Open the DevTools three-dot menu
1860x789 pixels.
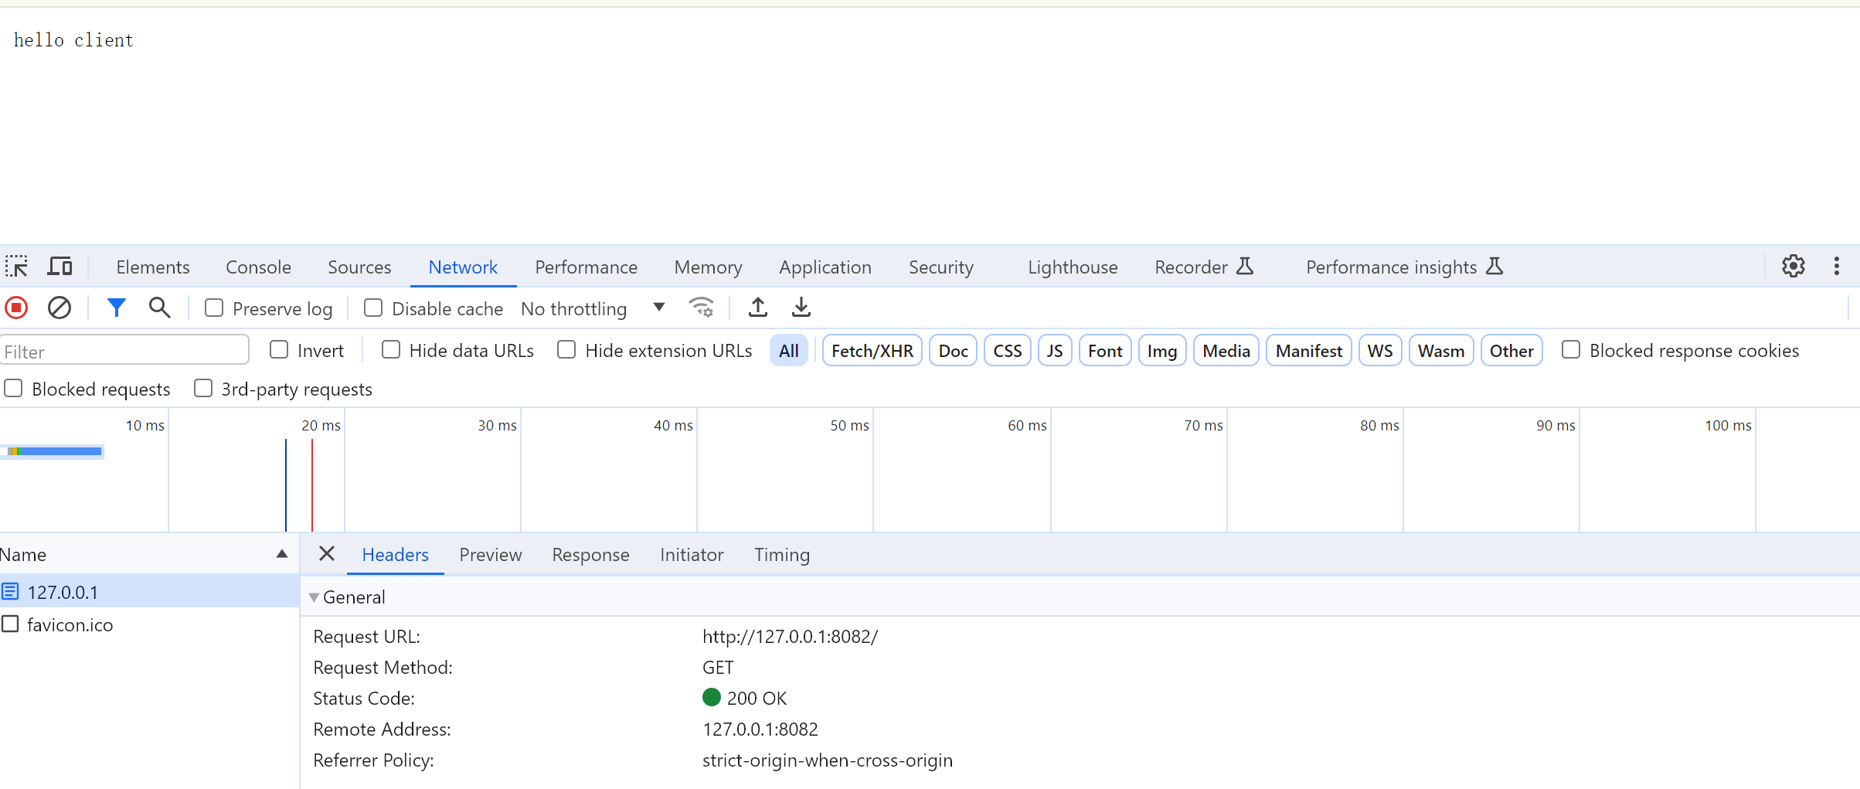point(1837,267)
